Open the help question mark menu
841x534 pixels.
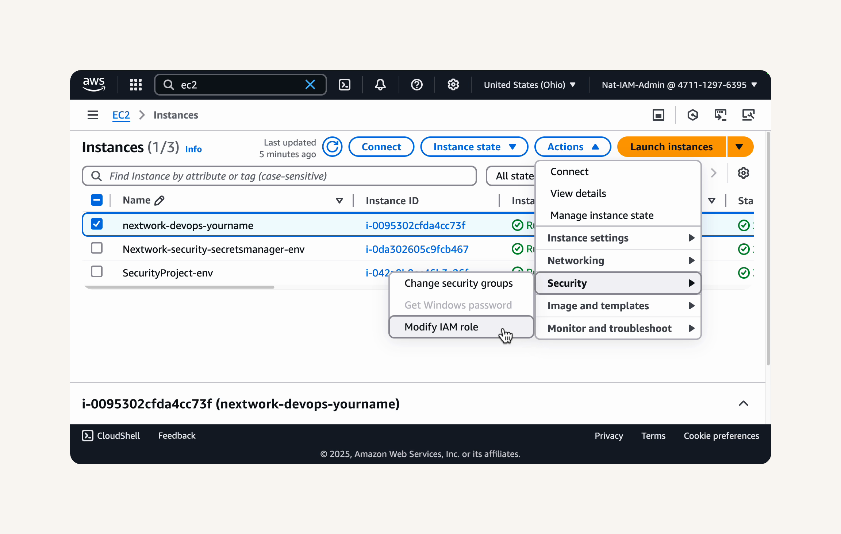click(x=416, y=85)
